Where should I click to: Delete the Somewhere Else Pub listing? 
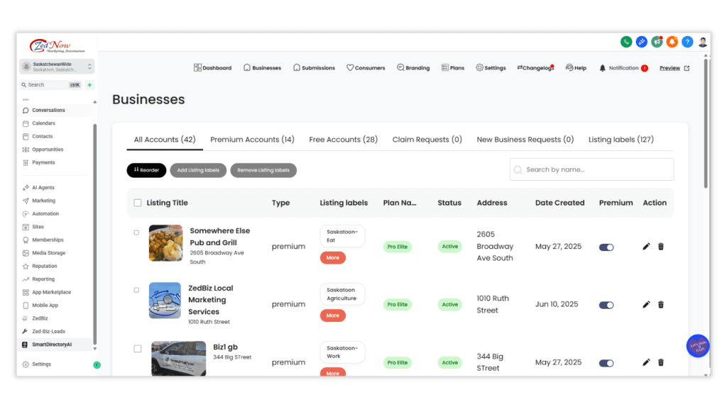pyautogui.click(x=661, y=247)
